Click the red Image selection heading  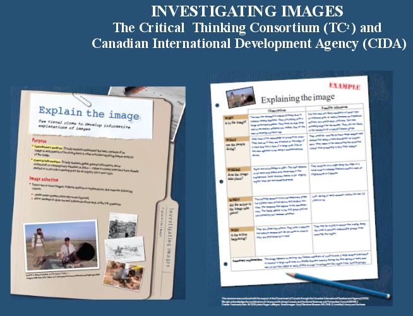point(44,179)
